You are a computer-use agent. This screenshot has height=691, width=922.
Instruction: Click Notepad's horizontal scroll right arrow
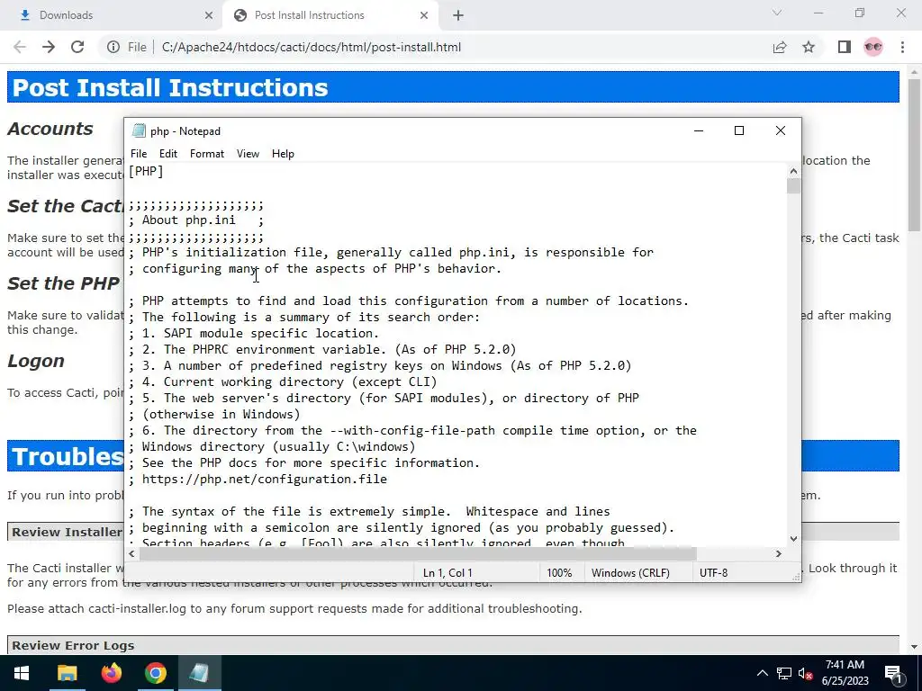tap(779, 553)
